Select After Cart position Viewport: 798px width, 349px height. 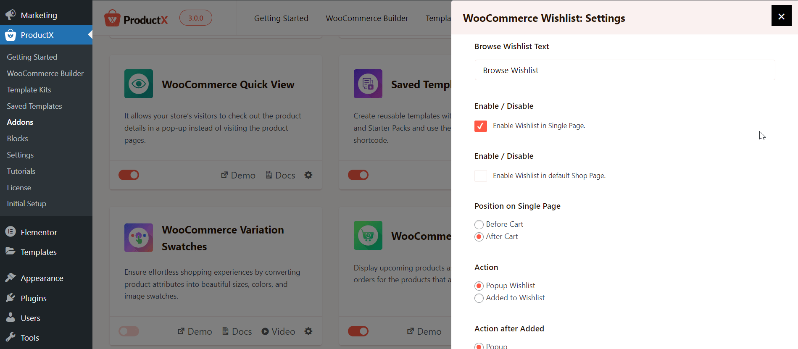pos(479,237)
